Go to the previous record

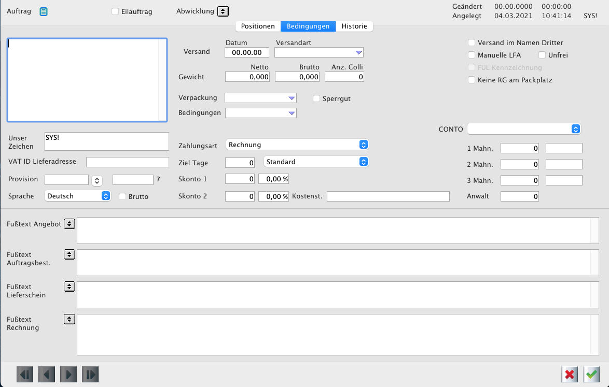click(47, 374)
